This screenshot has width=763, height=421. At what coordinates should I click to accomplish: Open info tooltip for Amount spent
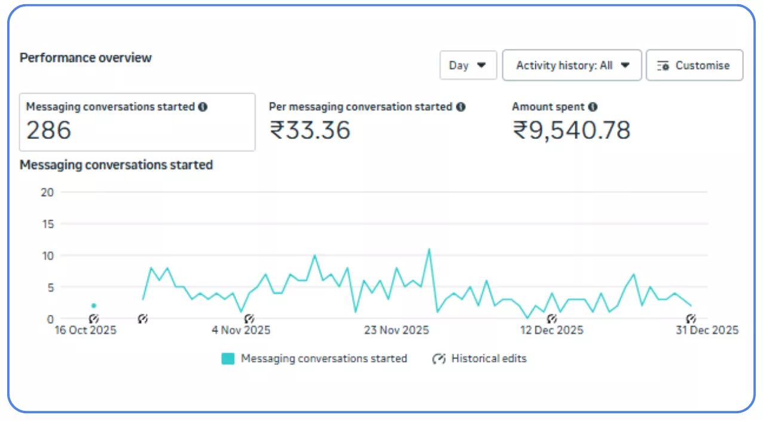coord(592,107)
